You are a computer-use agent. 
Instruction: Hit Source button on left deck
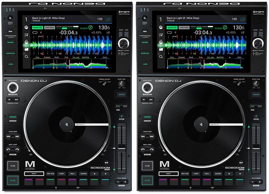[10, 42]
